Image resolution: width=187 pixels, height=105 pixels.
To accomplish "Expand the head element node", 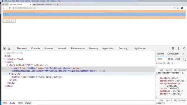I will pyautogui.click(x=5, y=59).
